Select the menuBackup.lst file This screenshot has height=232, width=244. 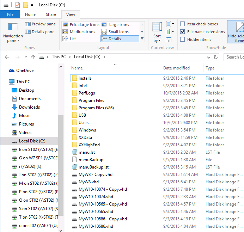90,167
